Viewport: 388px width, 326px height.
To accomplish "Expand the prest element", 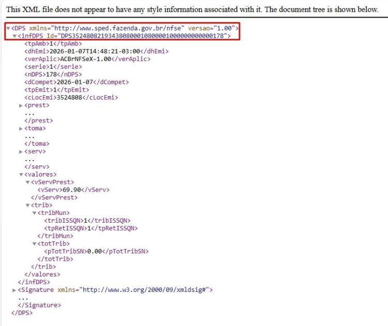I will pos(21,105).
